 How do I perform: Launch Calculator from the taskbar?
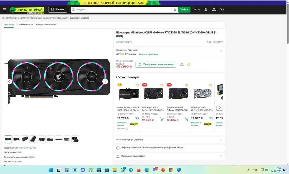(x=67, y=170)
